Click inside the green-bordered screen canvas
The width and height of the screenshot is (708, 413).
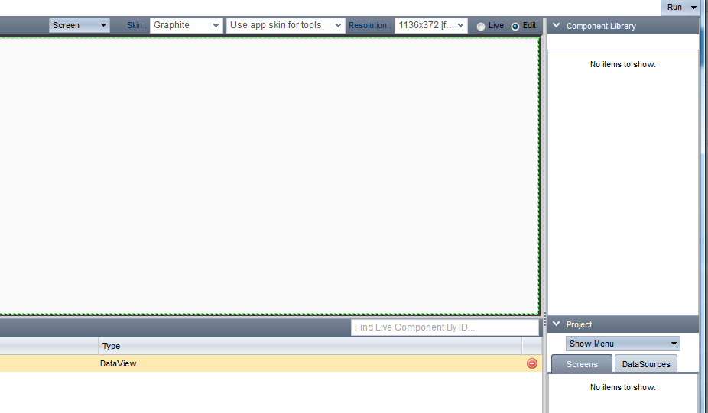(x=268, y=176)
